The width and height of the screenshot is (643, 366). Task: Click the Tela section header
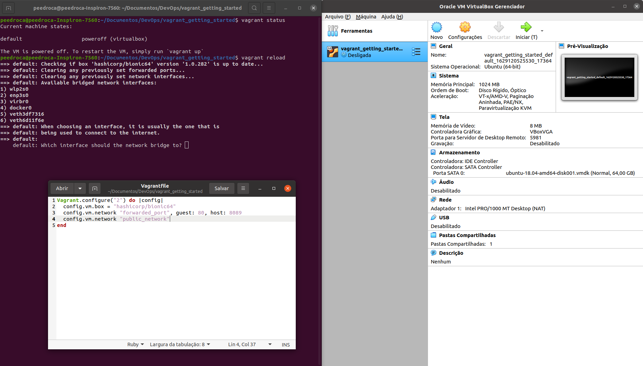tap(444, 117)
